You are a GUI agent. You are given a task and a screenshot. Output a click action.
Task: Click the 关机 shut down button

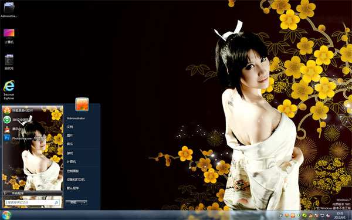click(73, 202)
